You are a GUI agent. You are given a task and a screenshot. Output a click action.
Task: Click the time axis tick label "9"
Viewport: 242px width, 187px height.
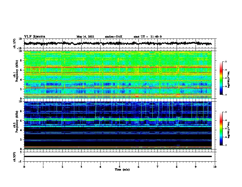[x=196, y=167]
